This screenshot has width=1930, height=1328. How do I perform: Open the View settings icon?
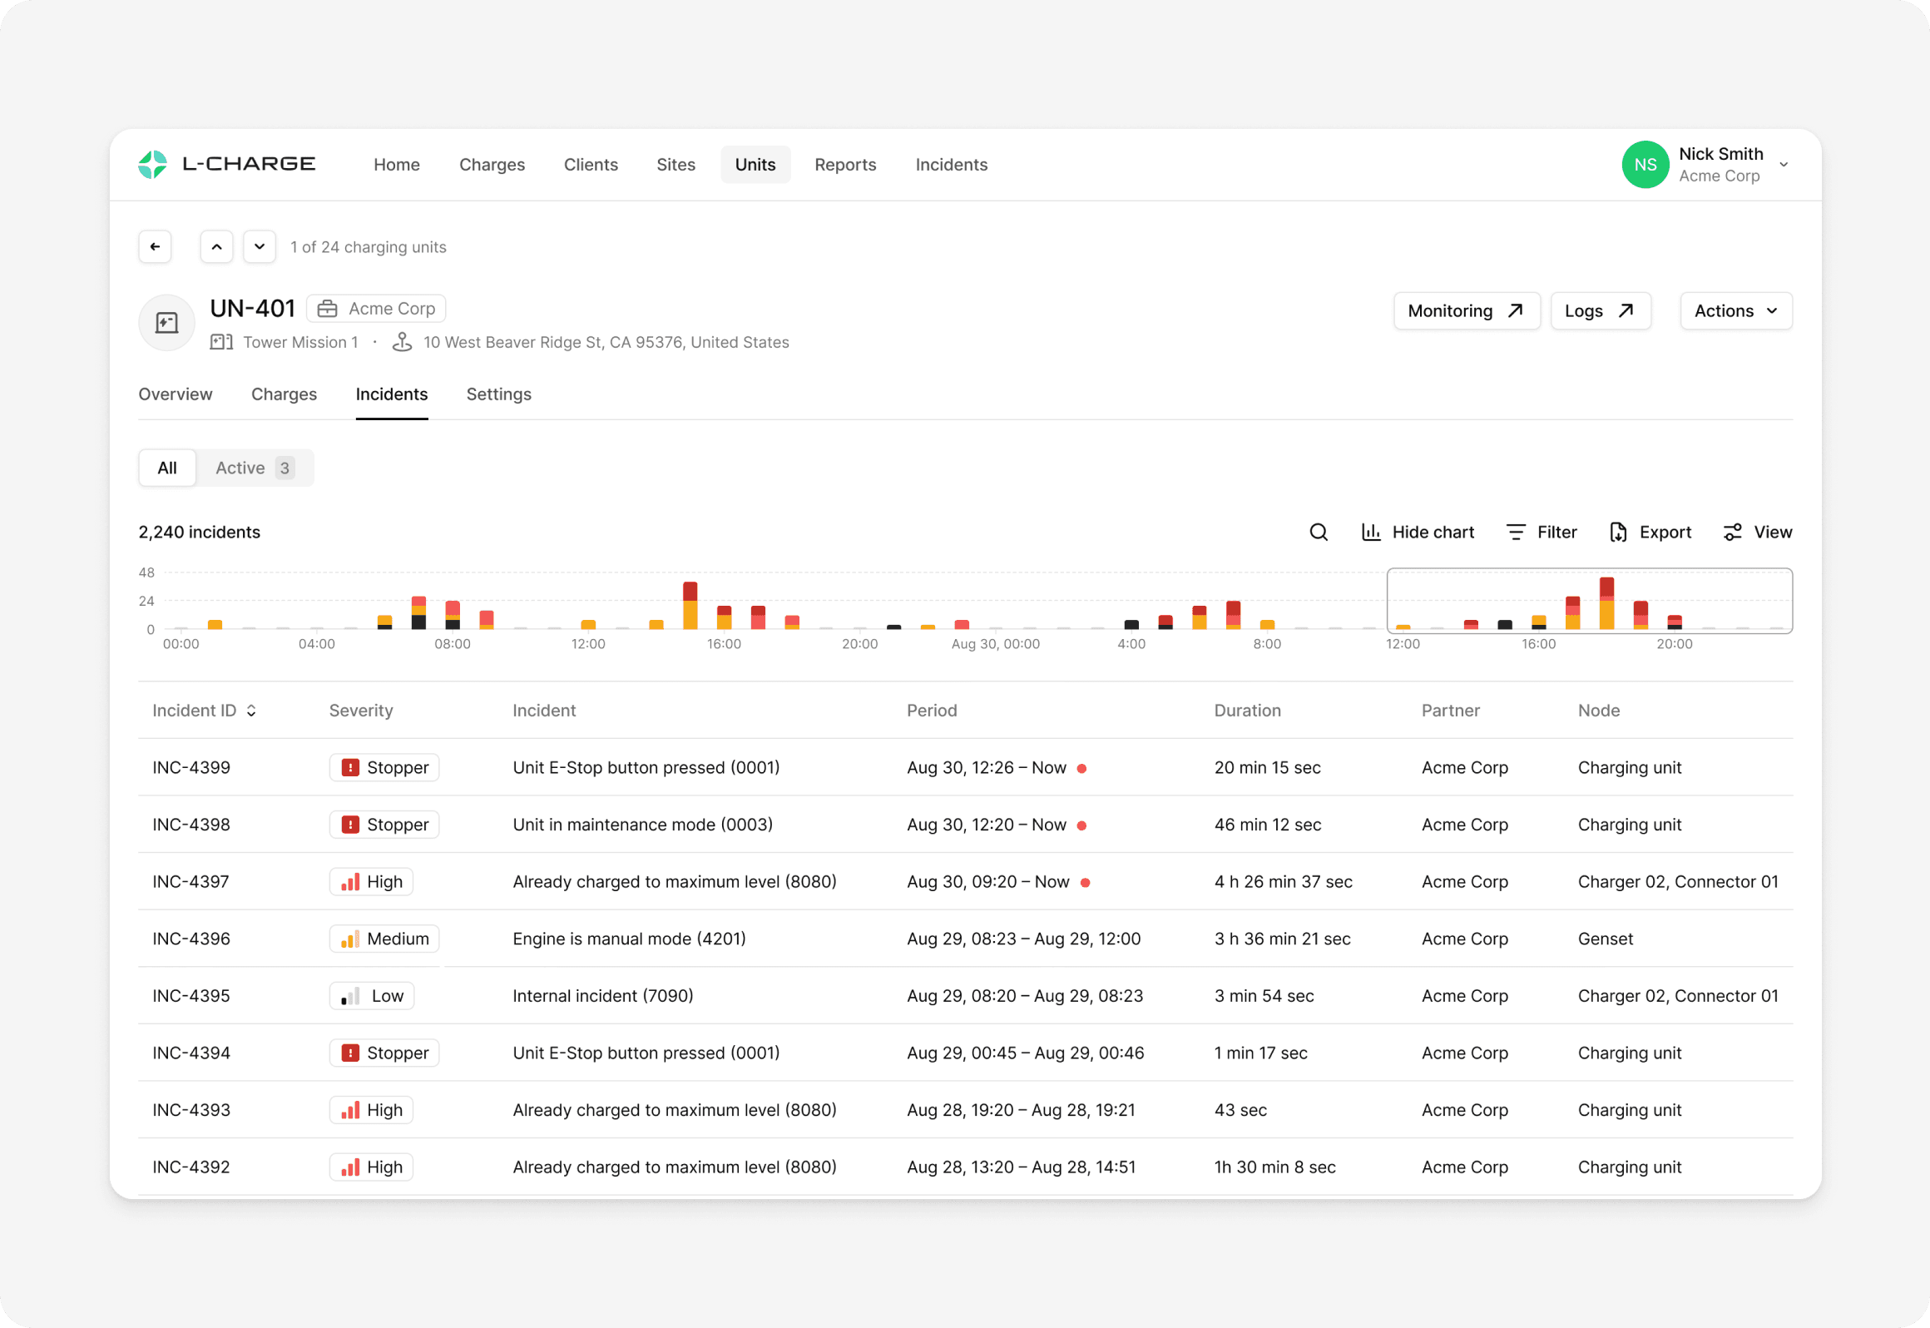click(1733, 533)
